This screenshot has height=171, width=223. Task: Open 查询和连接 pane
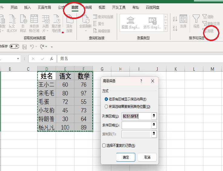pos(103,17)
